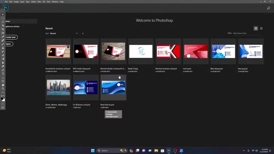Select the Brush tool
Image resolution: width=274 pixels, height=154 pixels.
(3, 44)
